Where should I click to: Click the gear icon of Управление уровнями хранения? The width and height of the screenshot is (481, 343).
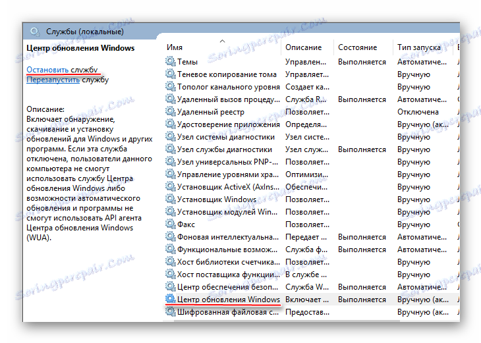click(x=170, y=174)
